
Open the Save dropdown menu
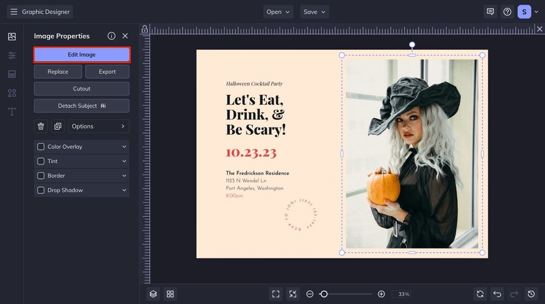(x=315, y=12)
